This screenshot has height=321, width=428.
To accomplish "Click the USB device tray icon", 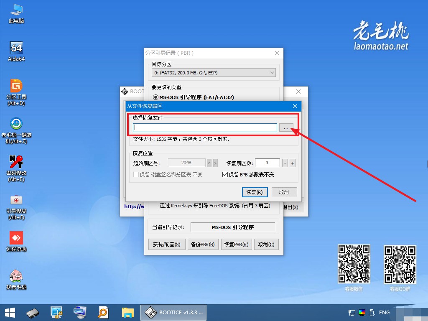I will [x=372, y=313].
